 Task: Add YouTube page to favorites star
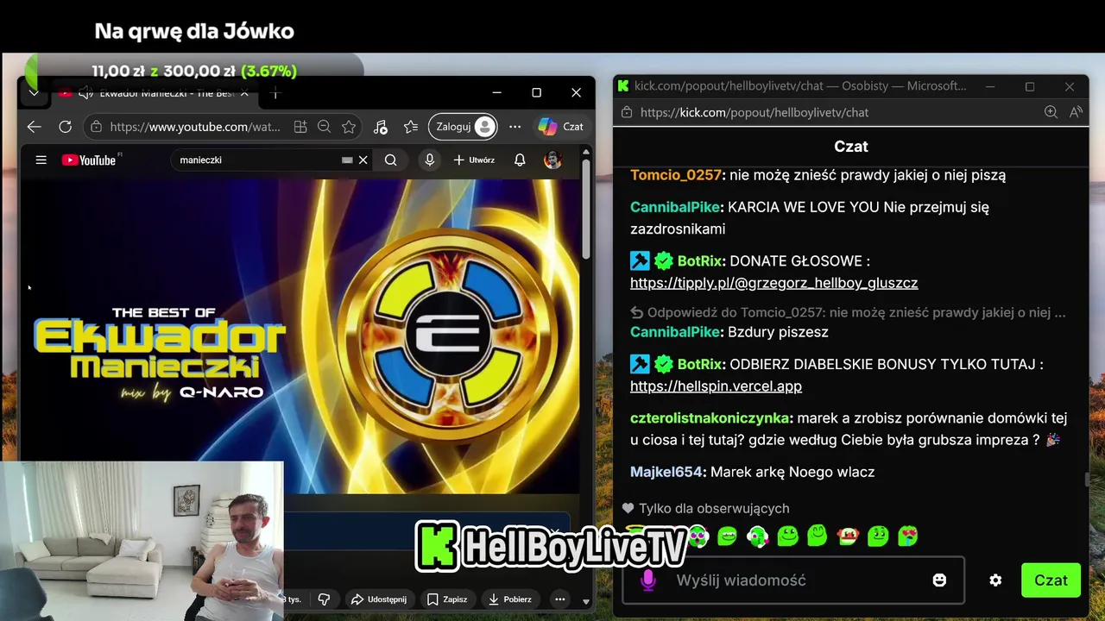349,127
